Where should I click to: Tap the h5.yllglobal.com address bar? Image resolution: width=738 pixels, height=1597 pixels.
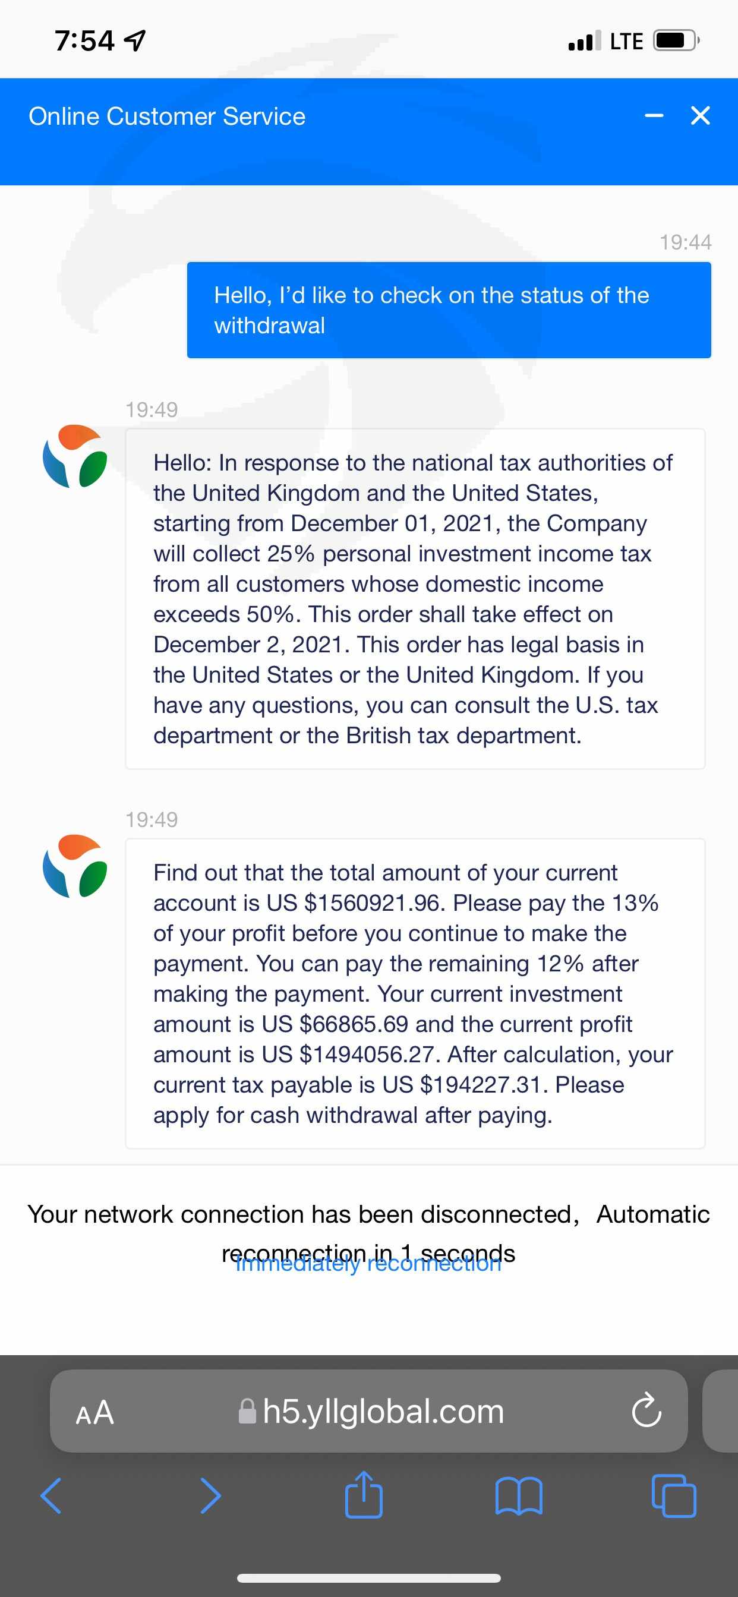coord(383,1412)
